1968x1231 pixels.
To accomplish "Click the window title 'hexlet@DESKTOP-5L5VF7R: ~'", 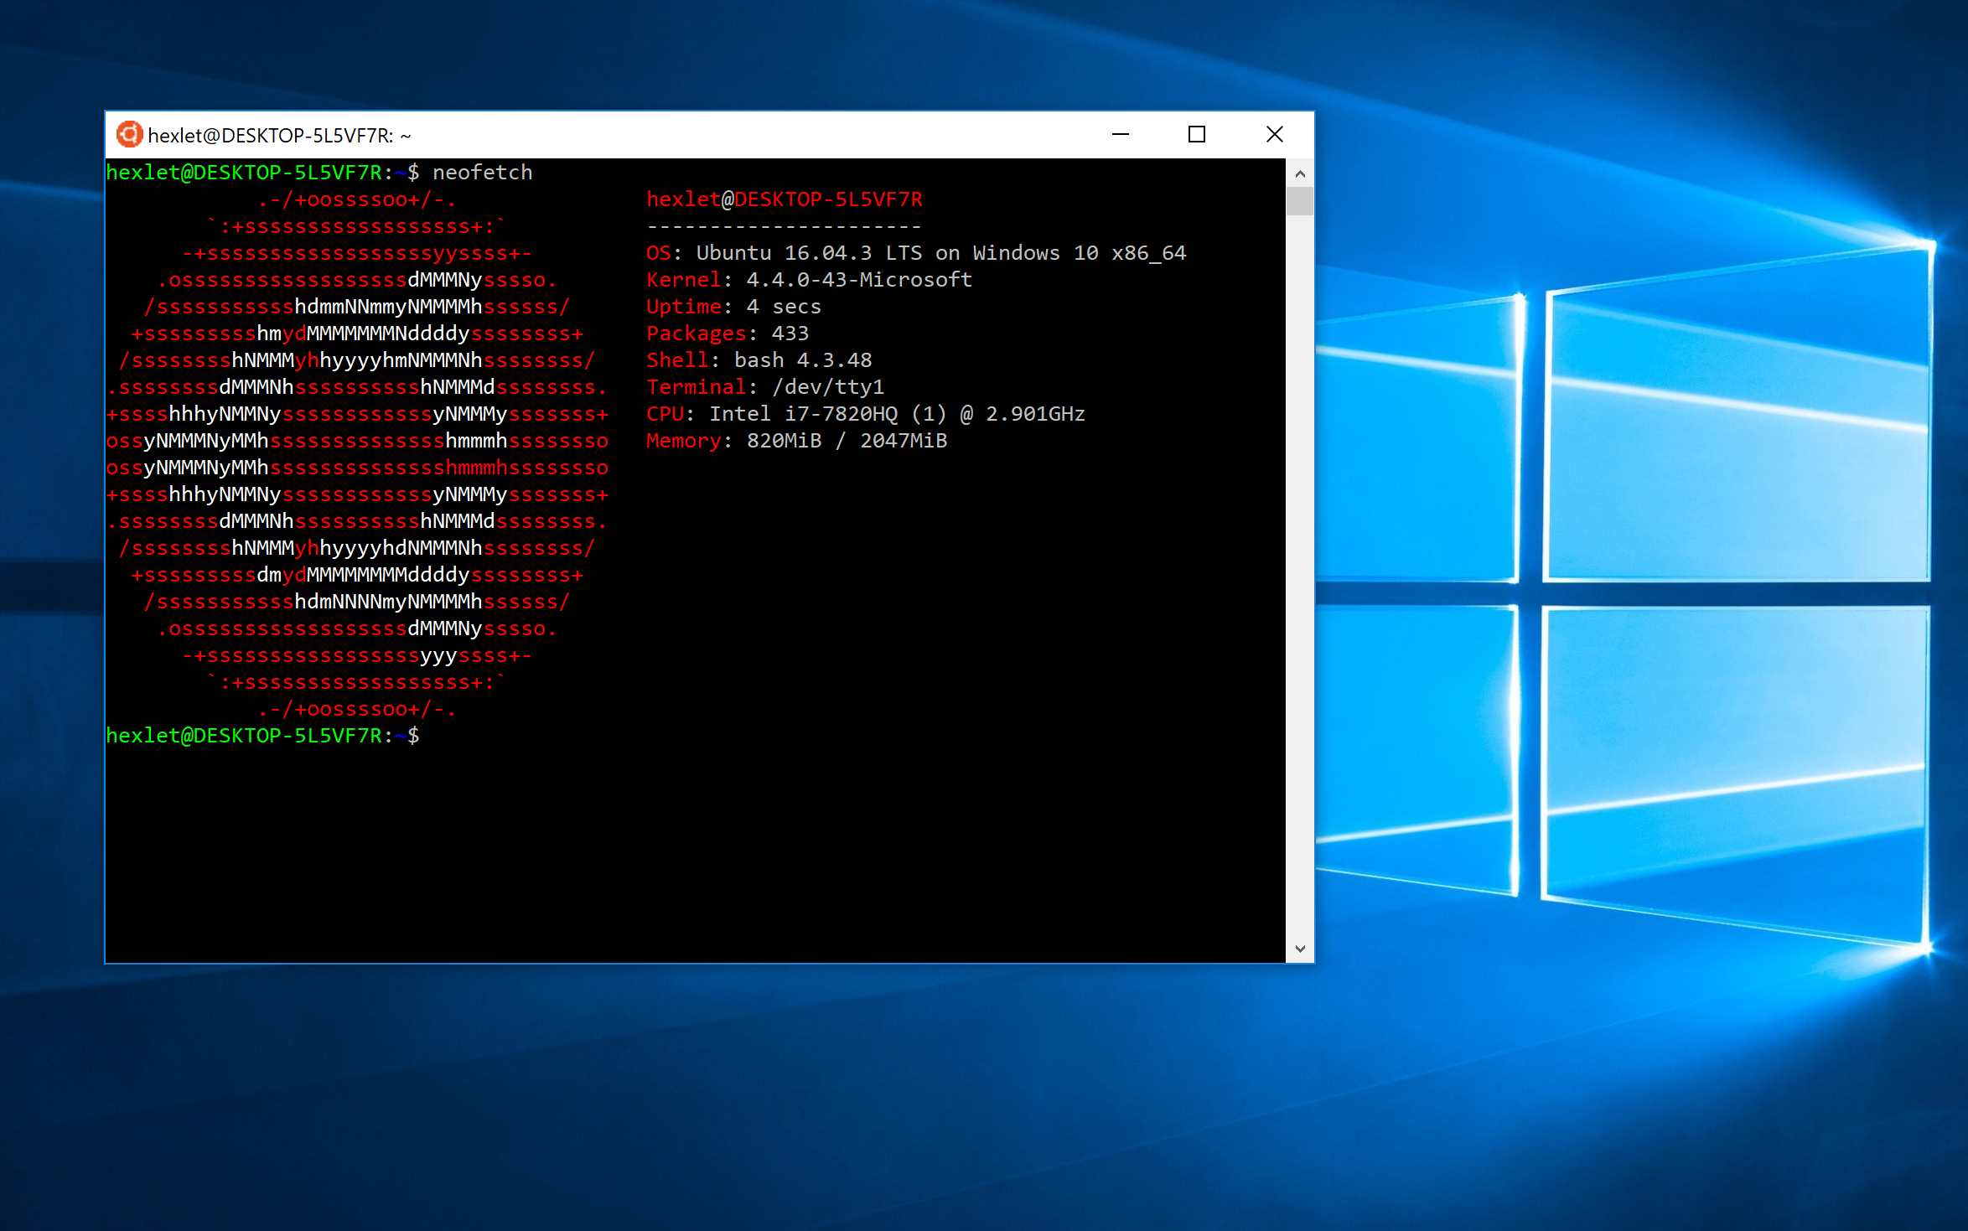I will (x=279, y=135).
